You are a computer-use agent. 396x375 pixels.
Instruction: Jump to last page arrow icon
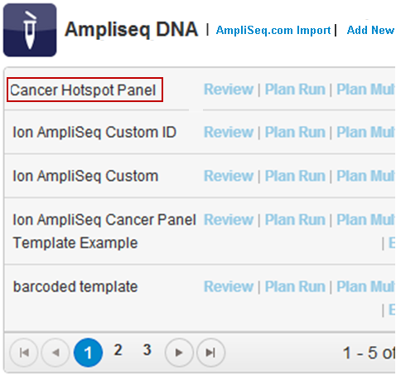(210, 353)
